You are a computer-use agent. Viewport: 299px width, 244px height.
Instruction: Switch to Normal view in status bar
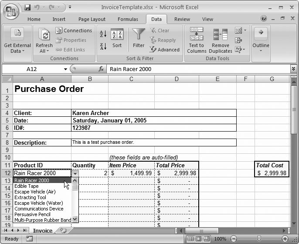190,239
